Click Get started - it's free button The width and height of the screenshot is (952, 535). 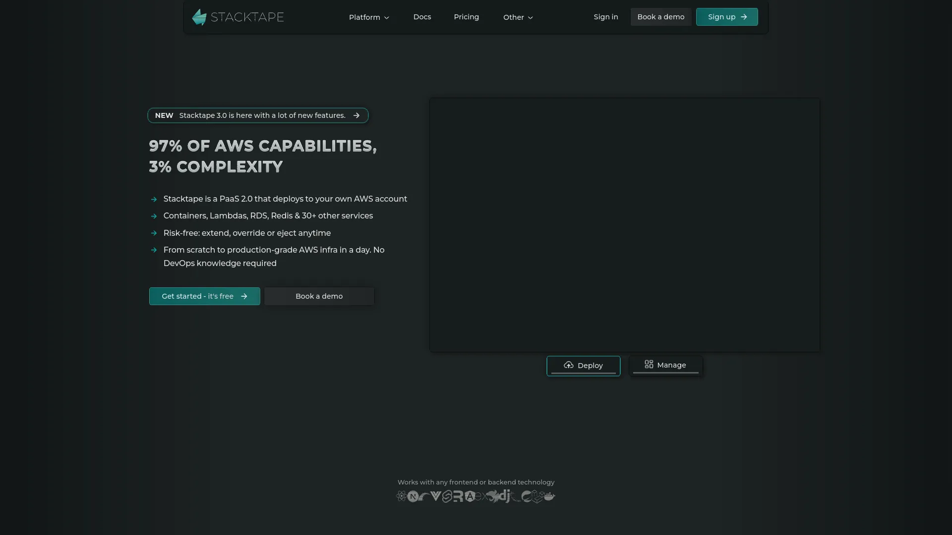[204, 296]
